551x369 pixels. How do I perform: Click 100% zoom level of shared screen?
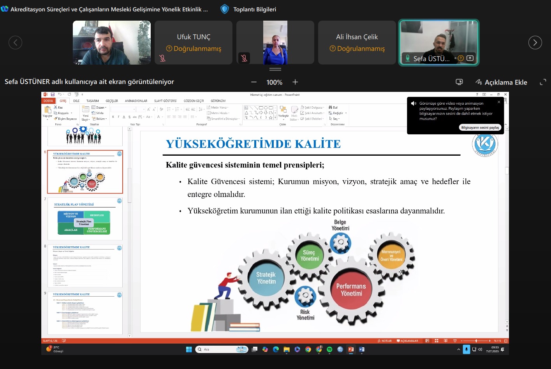click(275, 82)
